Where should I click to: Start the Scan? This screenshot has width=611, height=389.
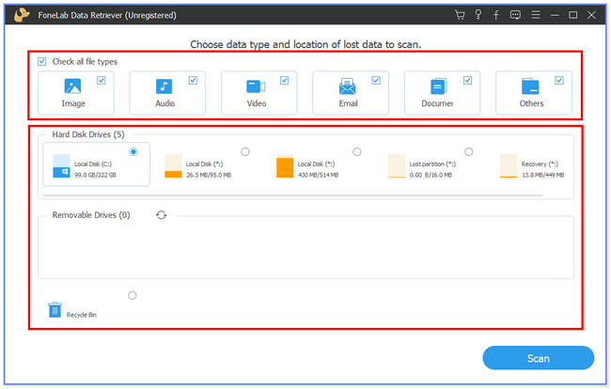[538, 358]
